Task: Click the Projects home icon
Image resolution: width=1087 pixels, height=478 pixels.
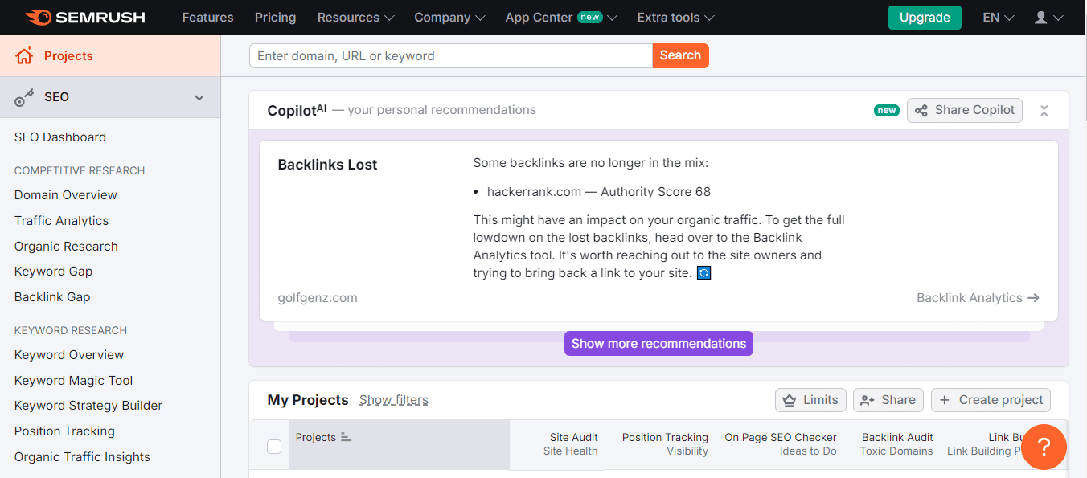Action: point(24,56)
